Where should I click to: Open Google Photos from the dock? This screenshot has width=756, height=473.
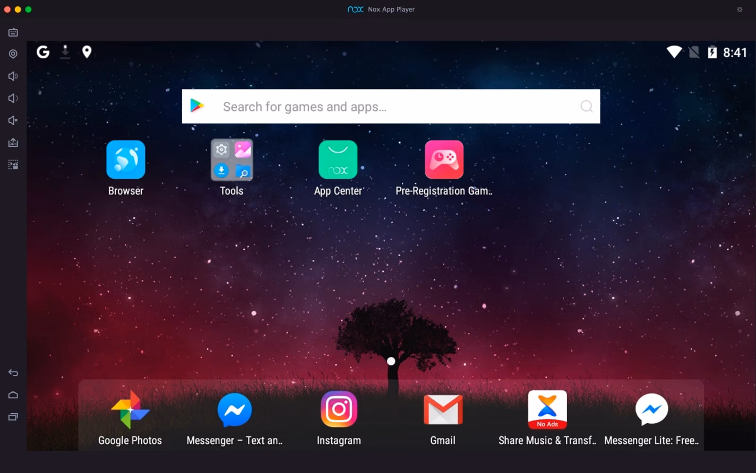[130, 409]
